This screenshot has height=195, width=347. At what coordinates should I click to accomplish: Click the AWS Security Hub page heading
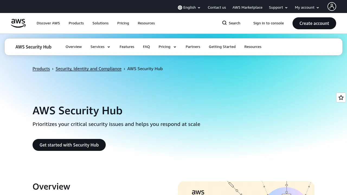pyautogui.click(x=78, y=111)
